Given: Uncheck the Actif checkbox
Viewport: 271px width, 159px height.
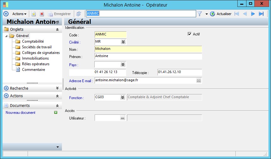Looking at the screenshot, I should (x=189, y=34).
